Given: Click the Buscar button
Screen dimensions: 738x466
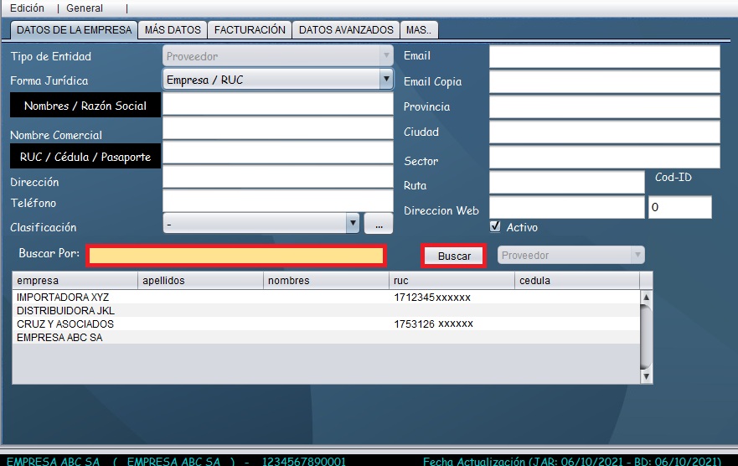Looking at the screenshot, I should (454, 256).
